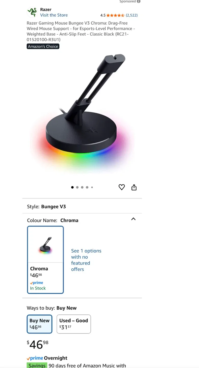Go to second image carousel dot
Image resolution: width=199 pixels, height=368 pixels.
click(x=77, y=187)
